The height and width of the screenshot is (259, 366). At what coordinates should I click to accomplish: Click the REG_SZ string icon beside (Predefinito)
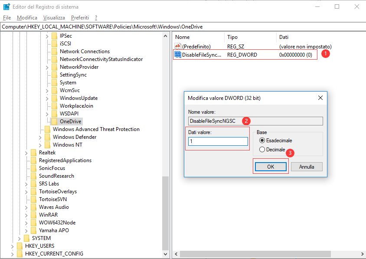pyautogui.click(x=179, y=46)
